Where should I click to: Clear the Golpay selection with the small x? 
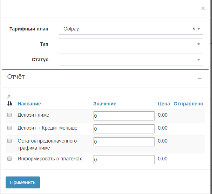(193, 29)
